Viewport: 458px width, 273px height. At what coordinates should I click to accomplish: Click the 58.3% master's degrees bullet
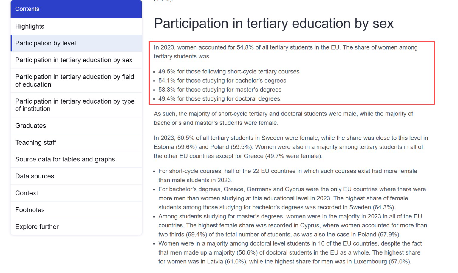pyautogui.click(x=220, y=90)
